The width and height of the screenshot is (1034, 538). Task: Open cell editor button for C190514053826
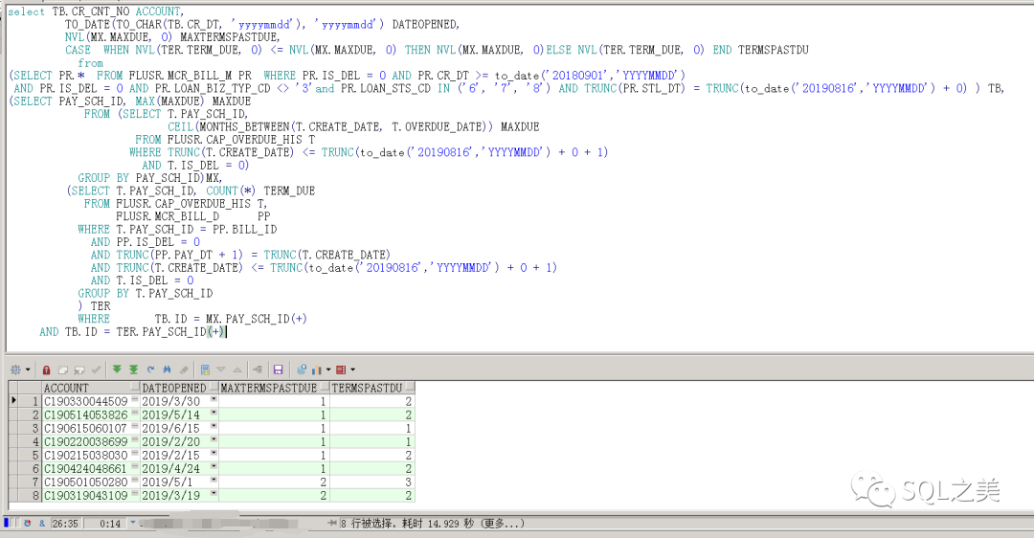(135, 413)
